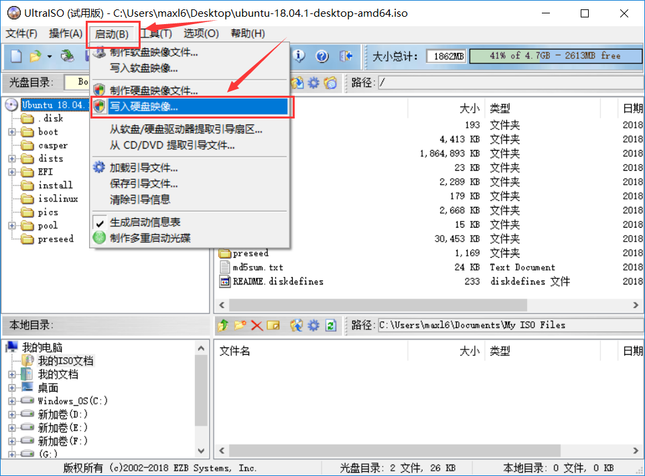This screenshot has height=476, width=645.
Task: Click the Ubuntu 18.04 disc icon in tree
Action: (11, 105)
